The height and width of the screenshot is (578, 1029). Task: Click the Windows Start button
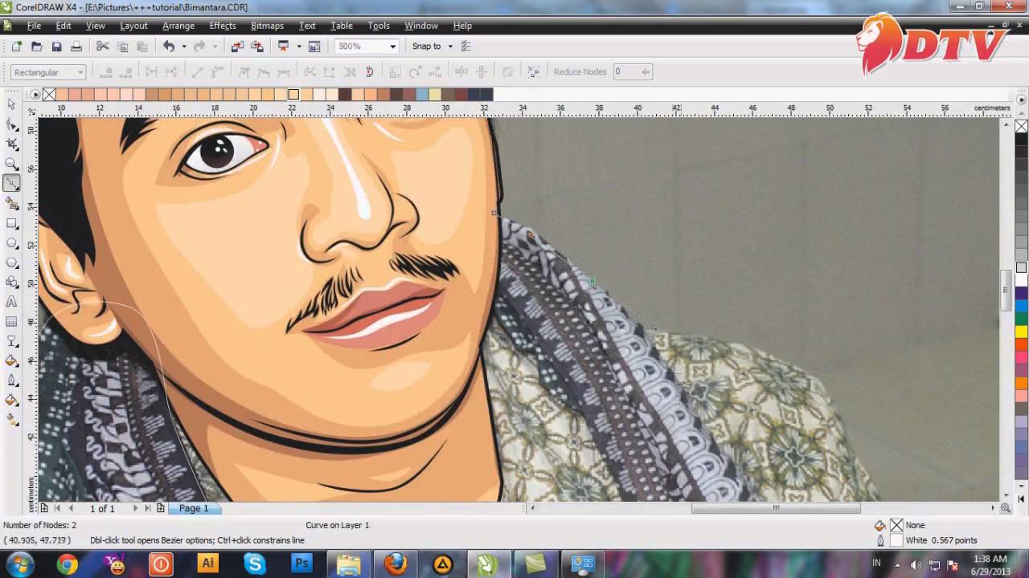19,564
